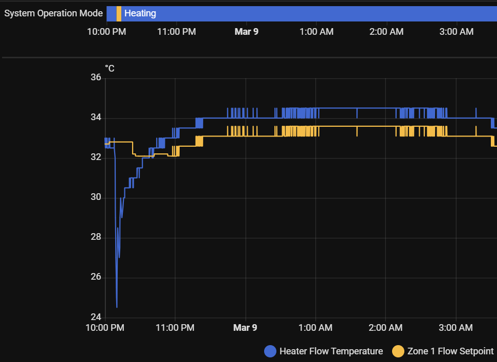The image size is (497, 362).
Task: Click 2:00 AM under the operation mode bar
Action: point(386,32)
